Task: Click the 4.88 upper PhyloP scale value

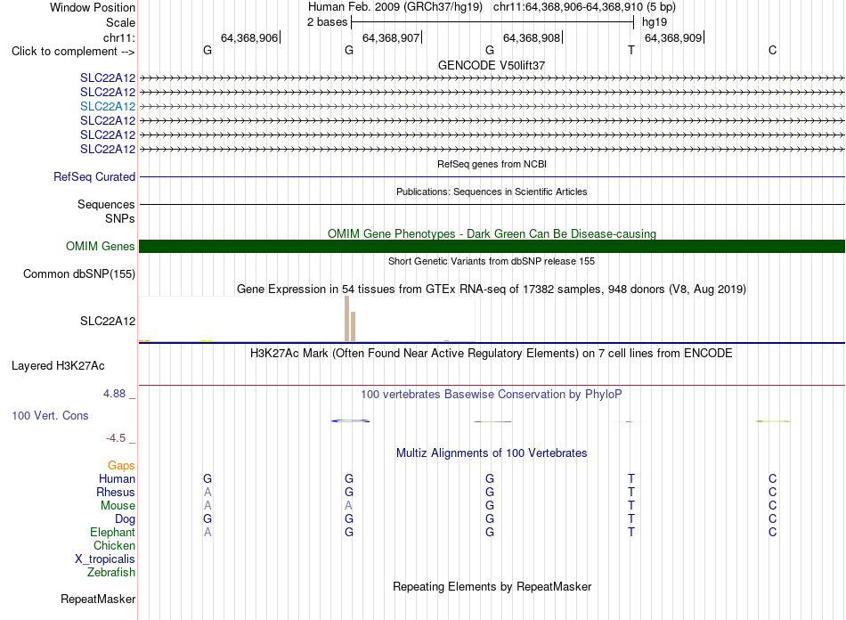Action: click(x=114, y=394)
